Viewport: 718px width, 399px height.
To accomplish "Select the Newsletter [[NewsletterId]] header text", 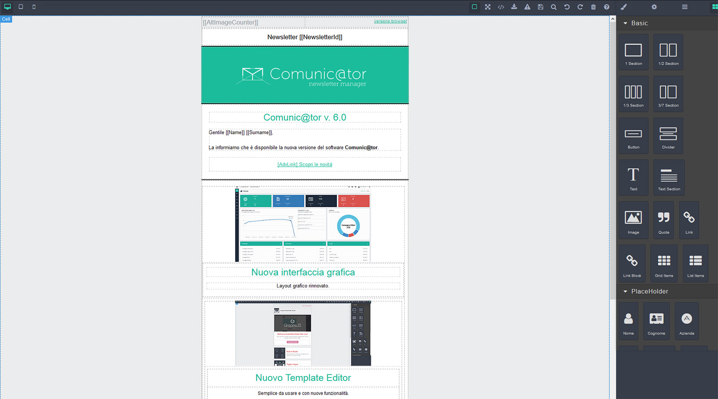I will tap(305, 37).
